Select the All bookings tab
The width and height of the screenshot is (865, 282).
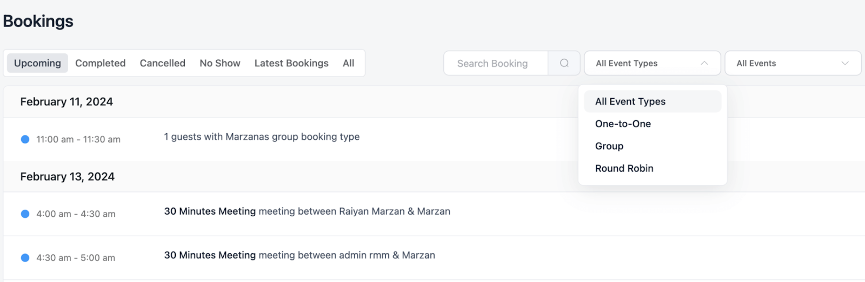point(349,63)
